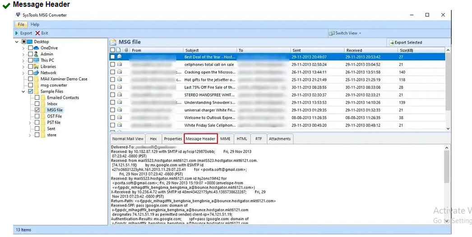Viewport: 472px width, 237px height.
Task: Sort emails by the Received column header
Action: tap(371, 50)
